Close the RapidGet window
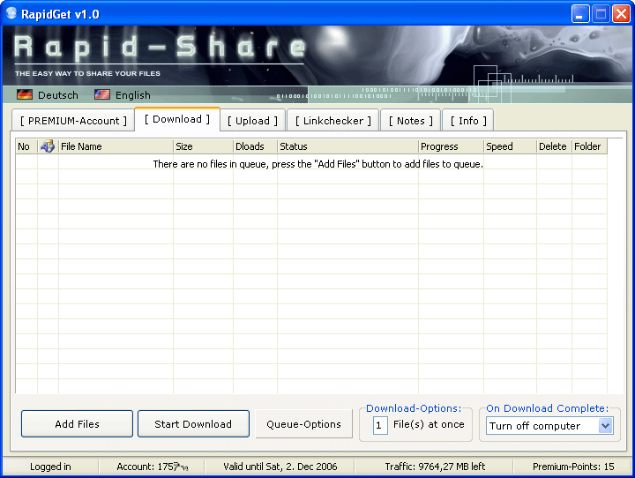The height and width of the screenshot is (478, 635). pos(621,14)
